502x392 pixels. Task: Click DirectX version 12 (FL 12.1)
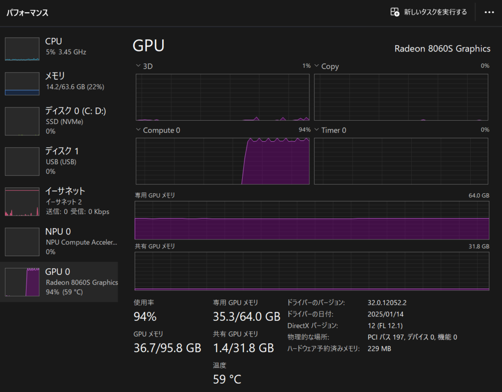tap(385, 326)
